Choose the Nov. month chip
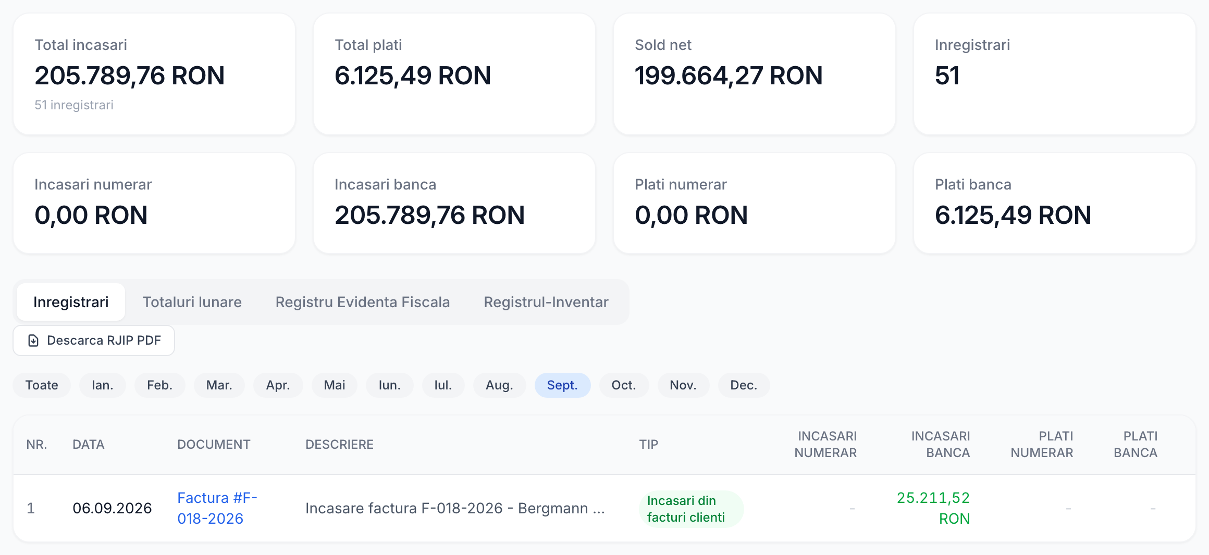This screenshot has width=1209, height=555. pyautogui.click(x=683, y=385)
